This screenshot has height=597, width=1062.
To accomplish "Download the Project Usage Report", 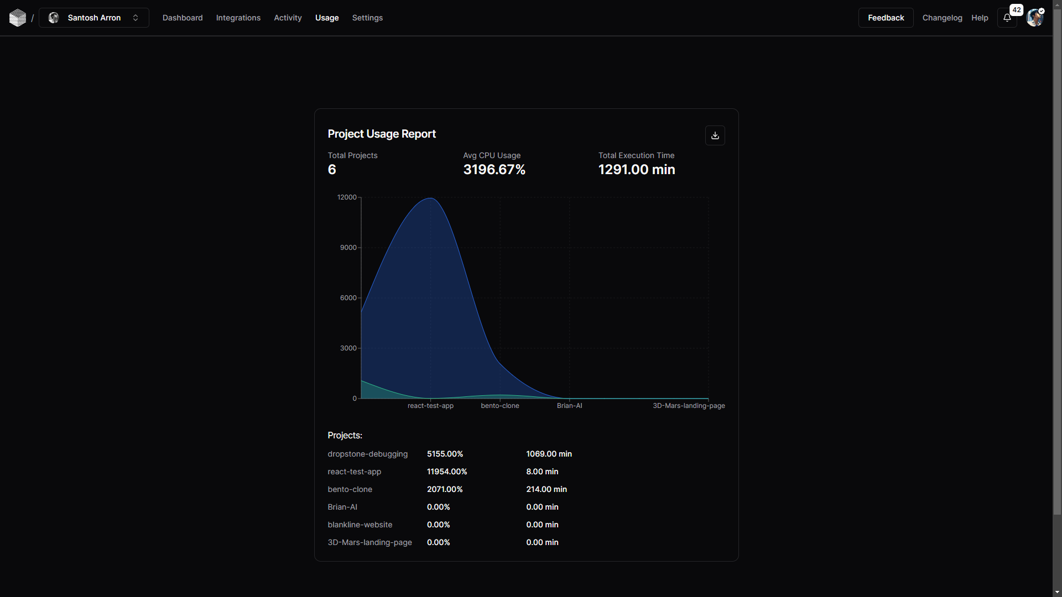I will coord(715,135).
